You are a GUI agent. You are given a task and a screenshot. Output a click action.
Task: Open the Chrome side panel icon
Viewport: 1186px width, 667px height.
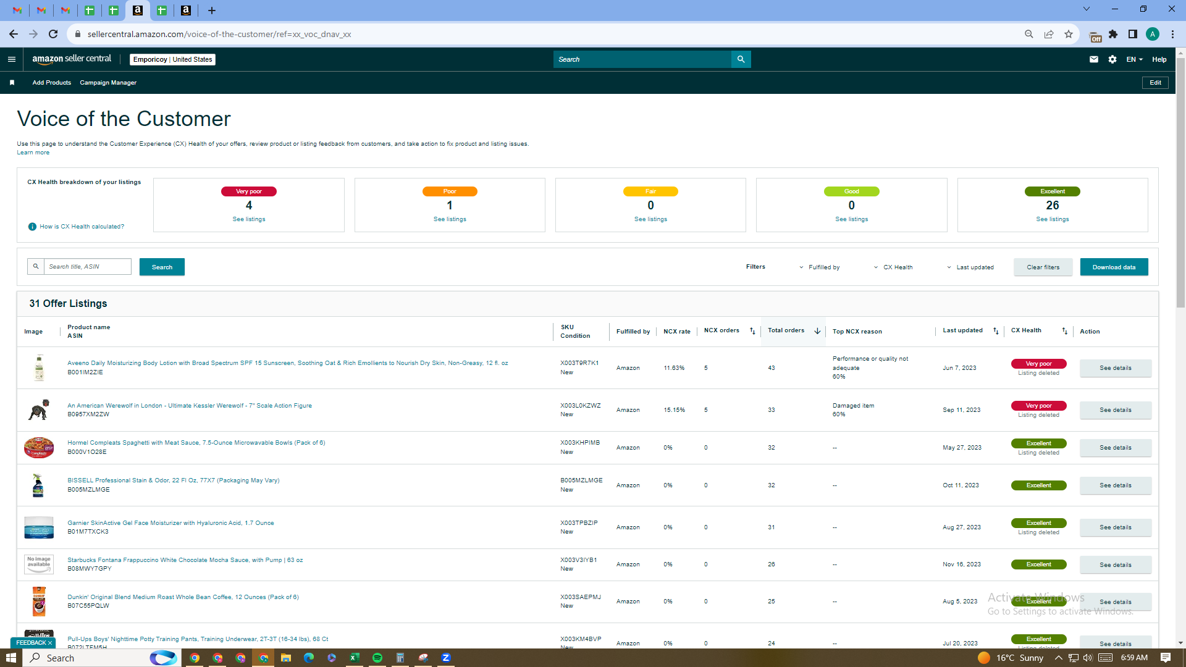[1133, 35]
